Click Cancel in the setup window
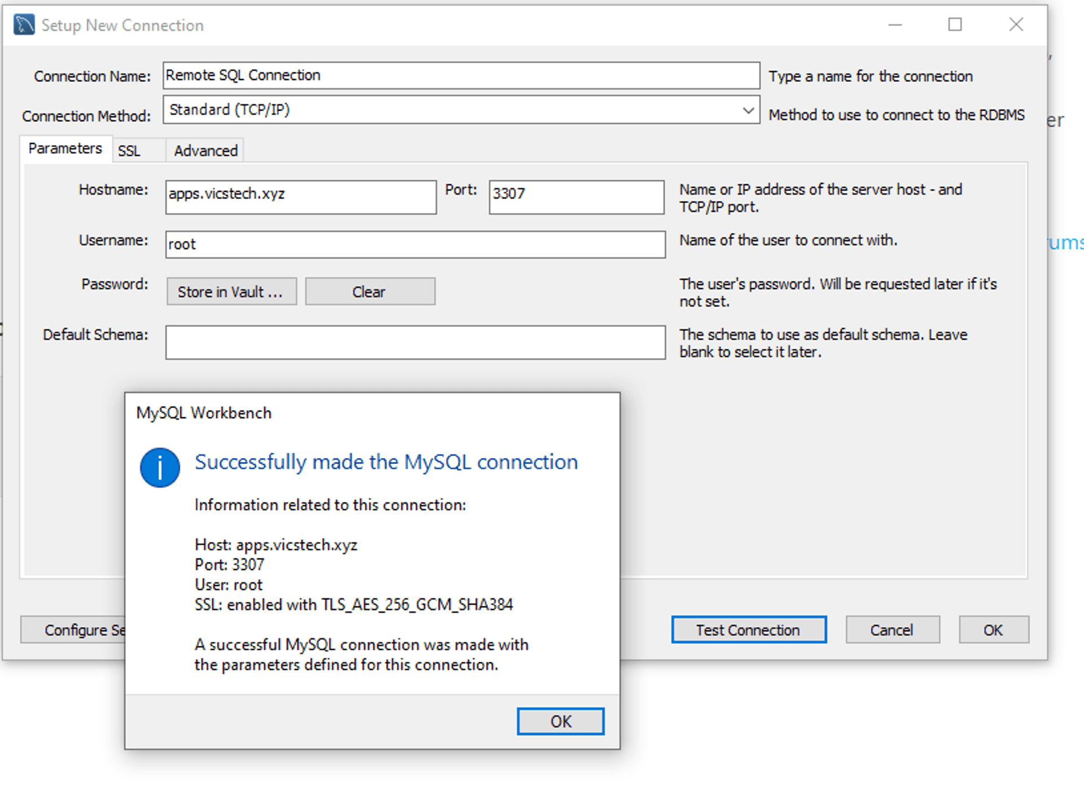Screen dimensions: 1084x787 [x=891, y=629]
